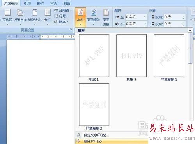Click the right indent stepper arrows

145,24
